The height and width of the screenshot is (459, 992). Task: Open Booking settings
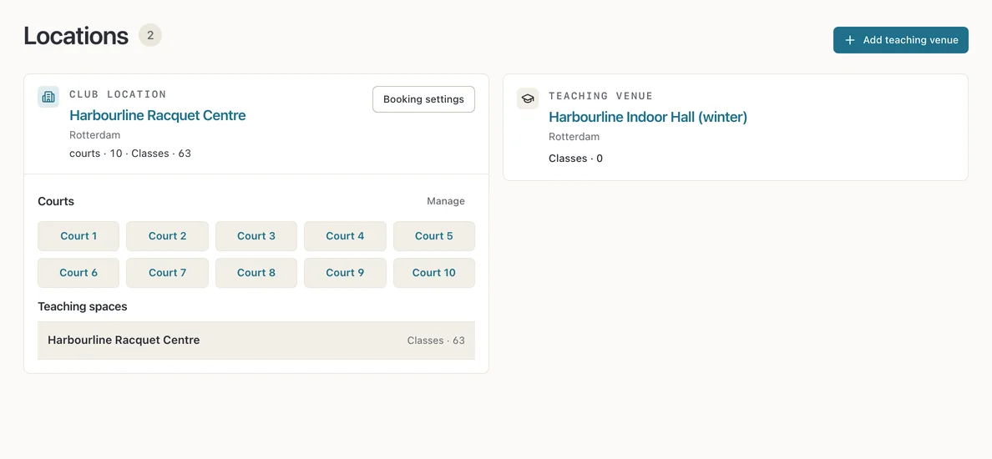(424, 99)
